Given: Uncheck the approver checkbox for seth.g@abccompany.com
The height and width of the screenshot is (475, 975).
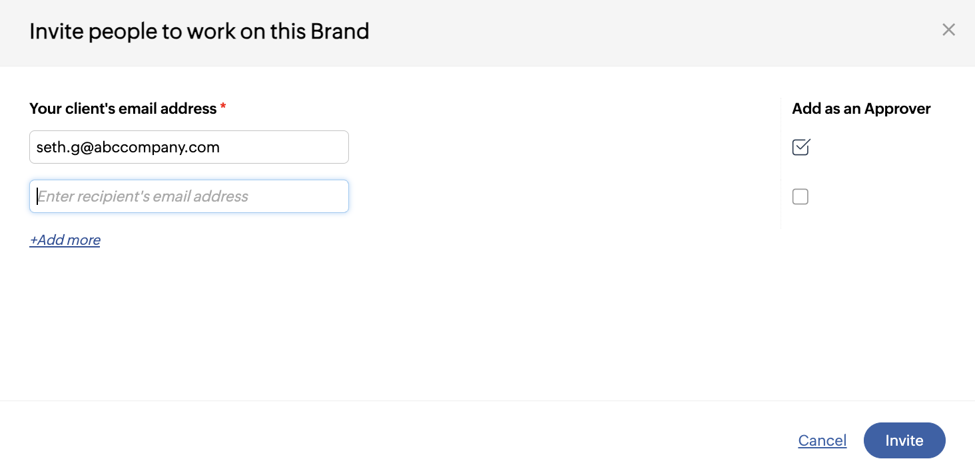Looking at the screenshot, I should [x=801, y=147].
